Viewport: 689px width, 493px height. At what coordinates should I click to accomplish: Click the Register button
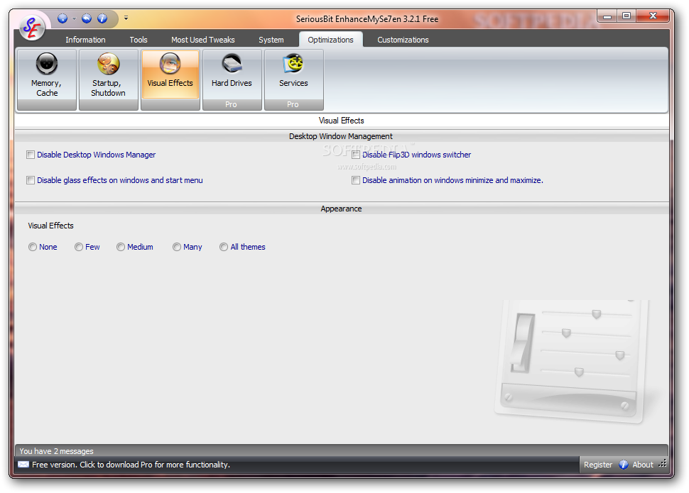coord(597,465)
